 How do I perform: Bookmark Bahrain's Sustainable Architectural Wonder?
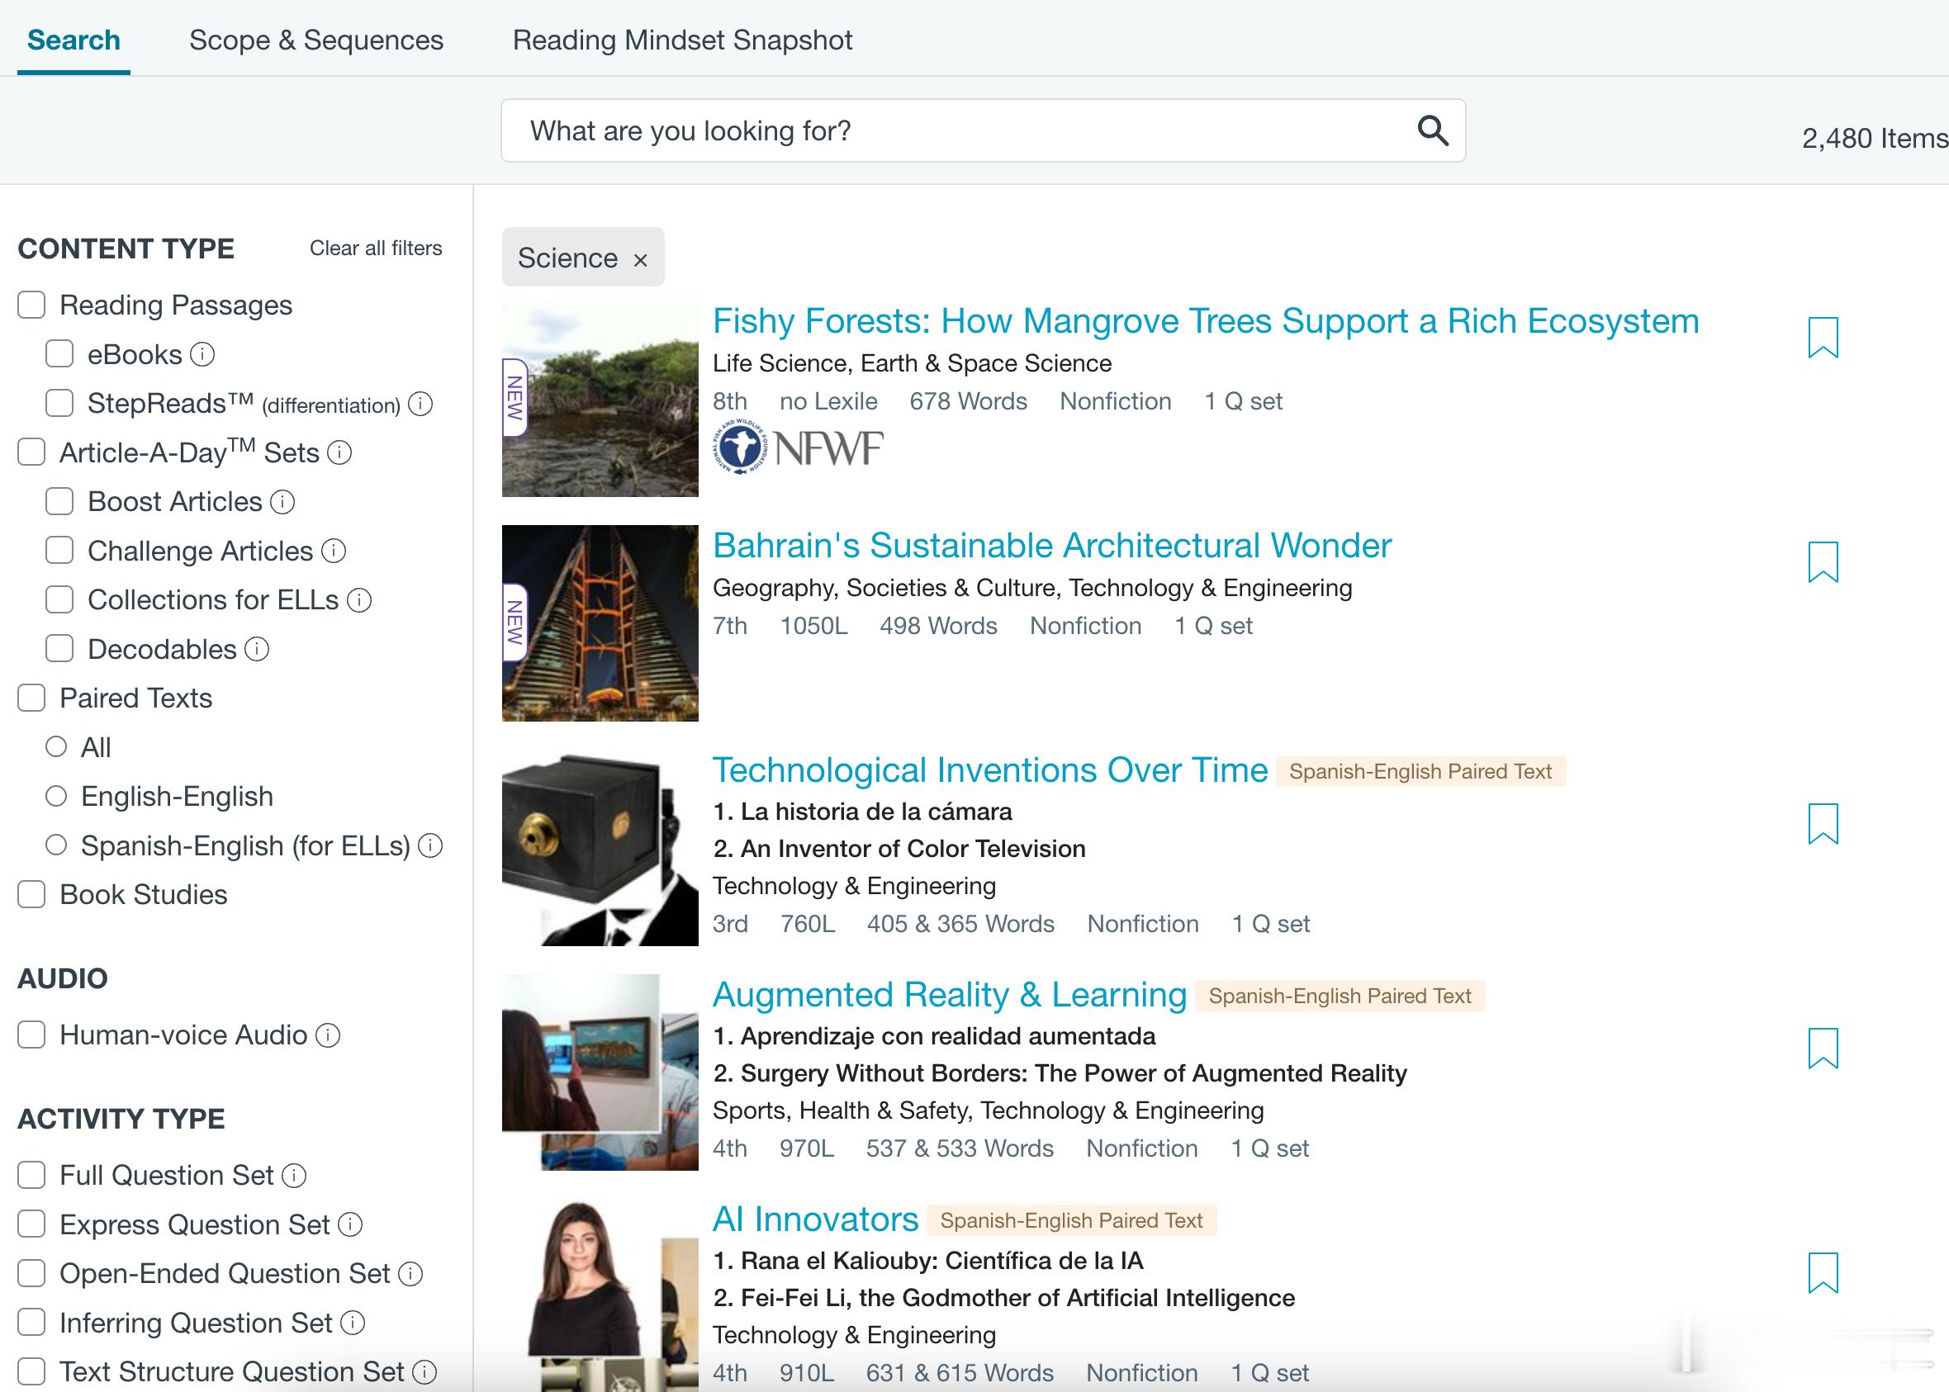pyautogui.click(x=1822, y=561)
